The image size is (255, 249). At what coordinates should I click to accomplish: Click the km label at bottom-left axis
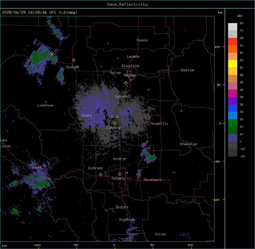pos(4,245)
